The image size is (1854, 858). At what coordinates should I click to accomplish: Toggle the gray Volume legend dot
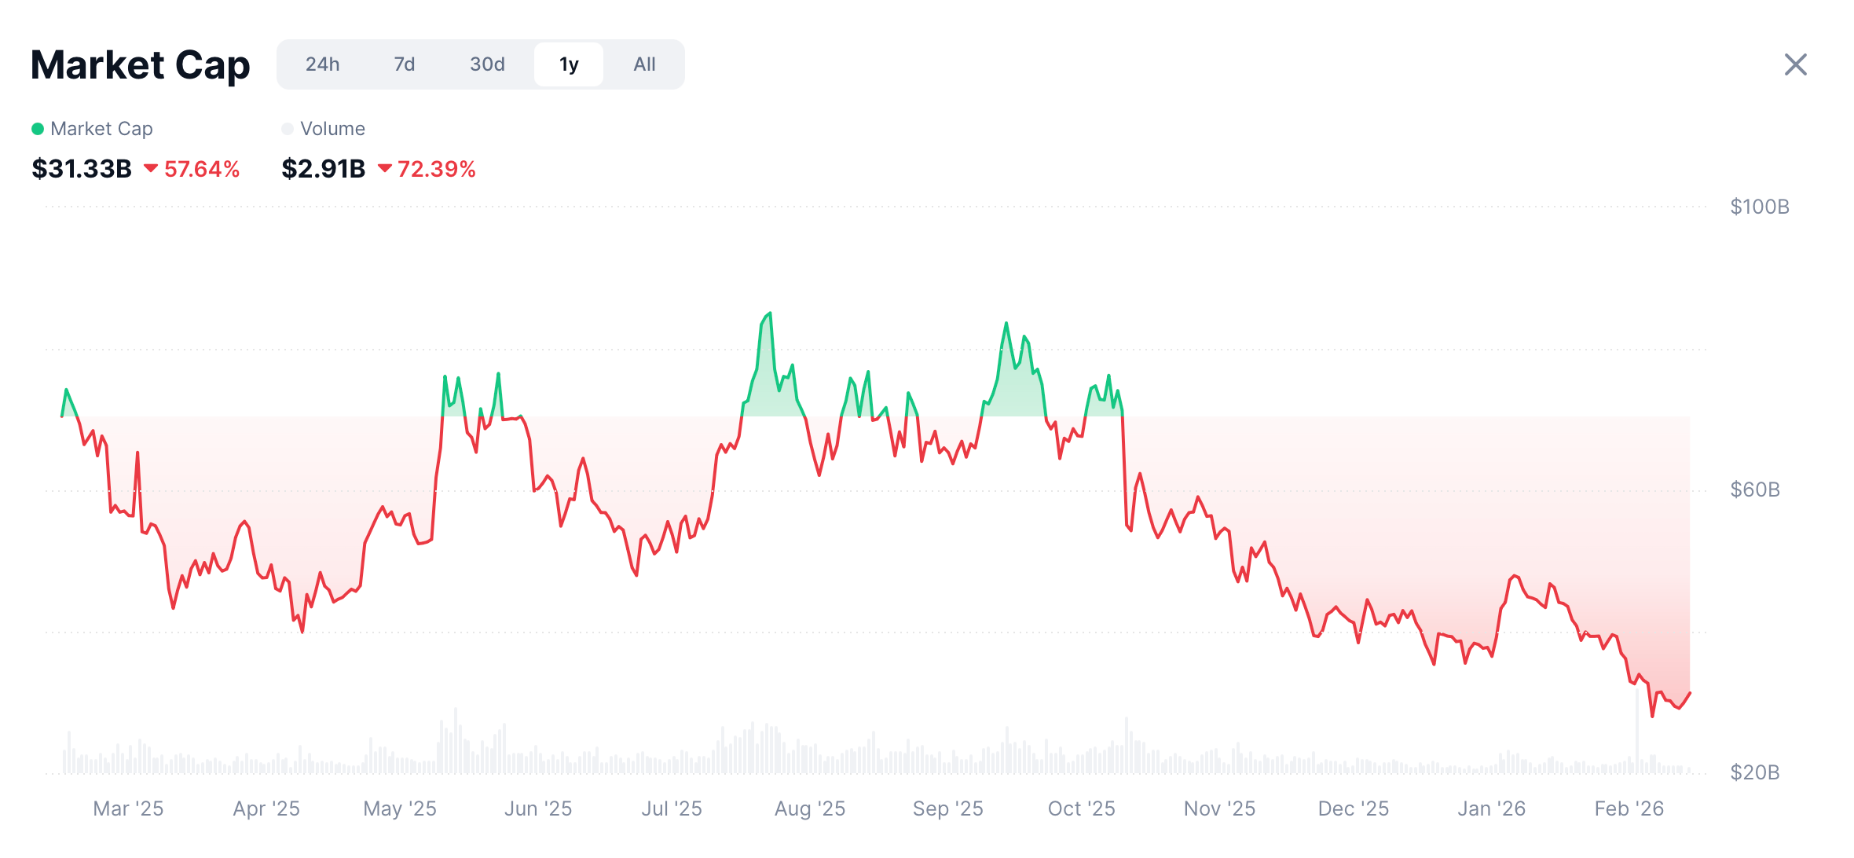(x=288, y=129)
